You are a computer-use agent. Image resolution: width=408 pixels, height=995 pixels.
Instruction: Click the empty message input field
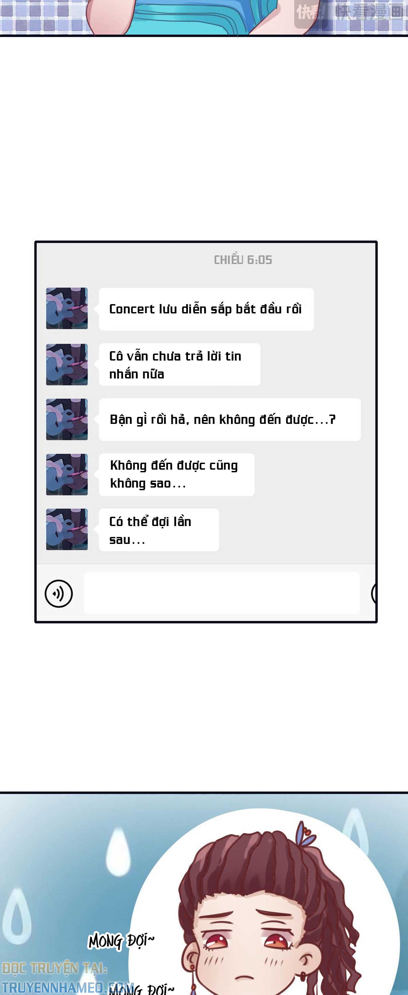(221, 593)
